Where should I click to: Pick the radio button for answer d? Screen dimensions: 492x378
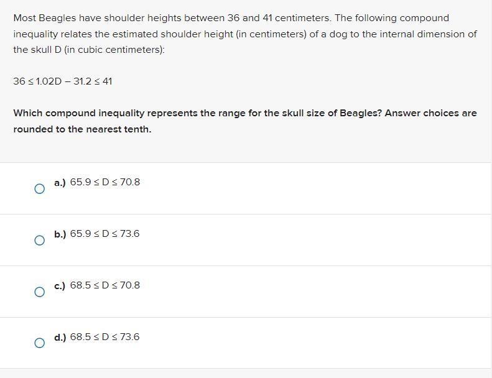(39, 343)
